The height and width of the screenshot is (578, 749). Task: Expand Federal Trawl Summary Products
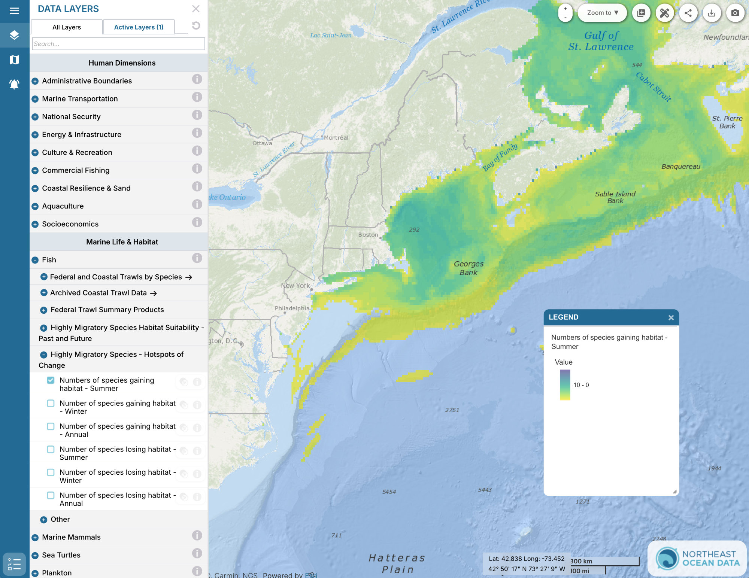tap(44, 310)
